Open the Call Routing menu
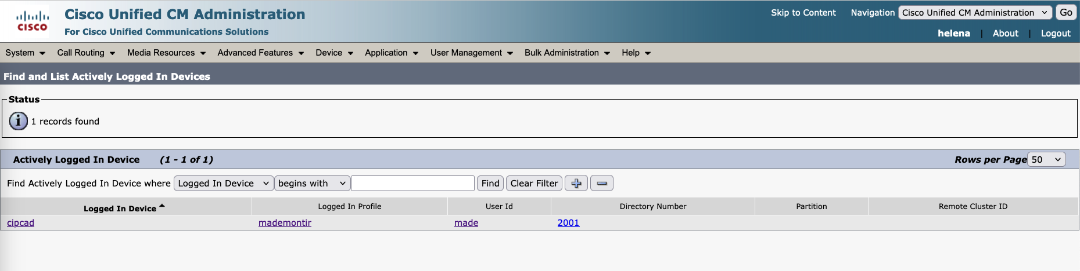The height and width of the screenshot is (271, 1080). point(86,53)
